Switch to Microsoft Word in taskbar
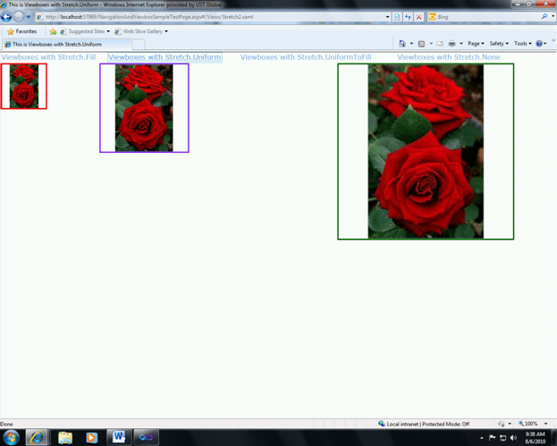Viewport: 557px width, 446px height. pyautogui.click(x=119, y=437)
